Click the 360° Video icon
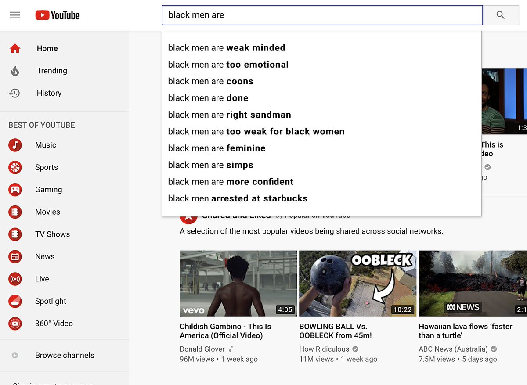The image size is (527, 385). click(15, 324)
